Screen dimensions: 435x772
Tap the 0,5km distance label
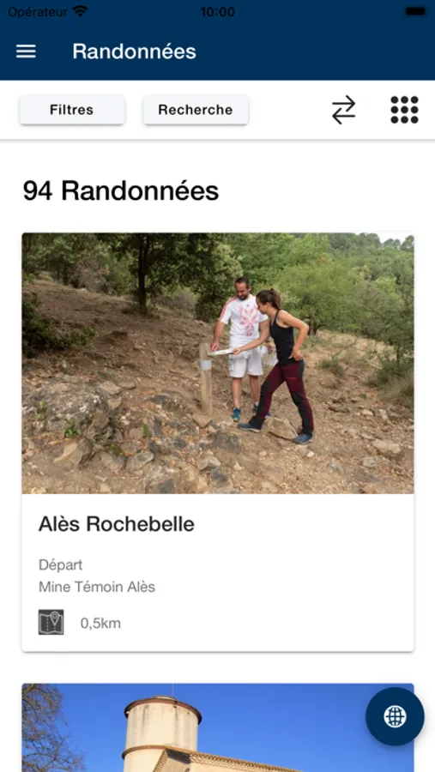click(x=100, y=624)
